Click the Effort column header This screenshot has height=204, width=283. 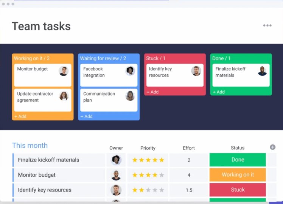(189, 148)
